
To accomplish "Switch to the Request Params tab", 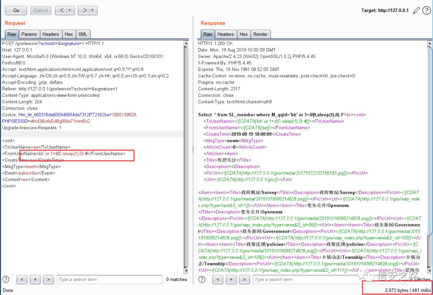I will pyautogui.click(x=29, y=34).
